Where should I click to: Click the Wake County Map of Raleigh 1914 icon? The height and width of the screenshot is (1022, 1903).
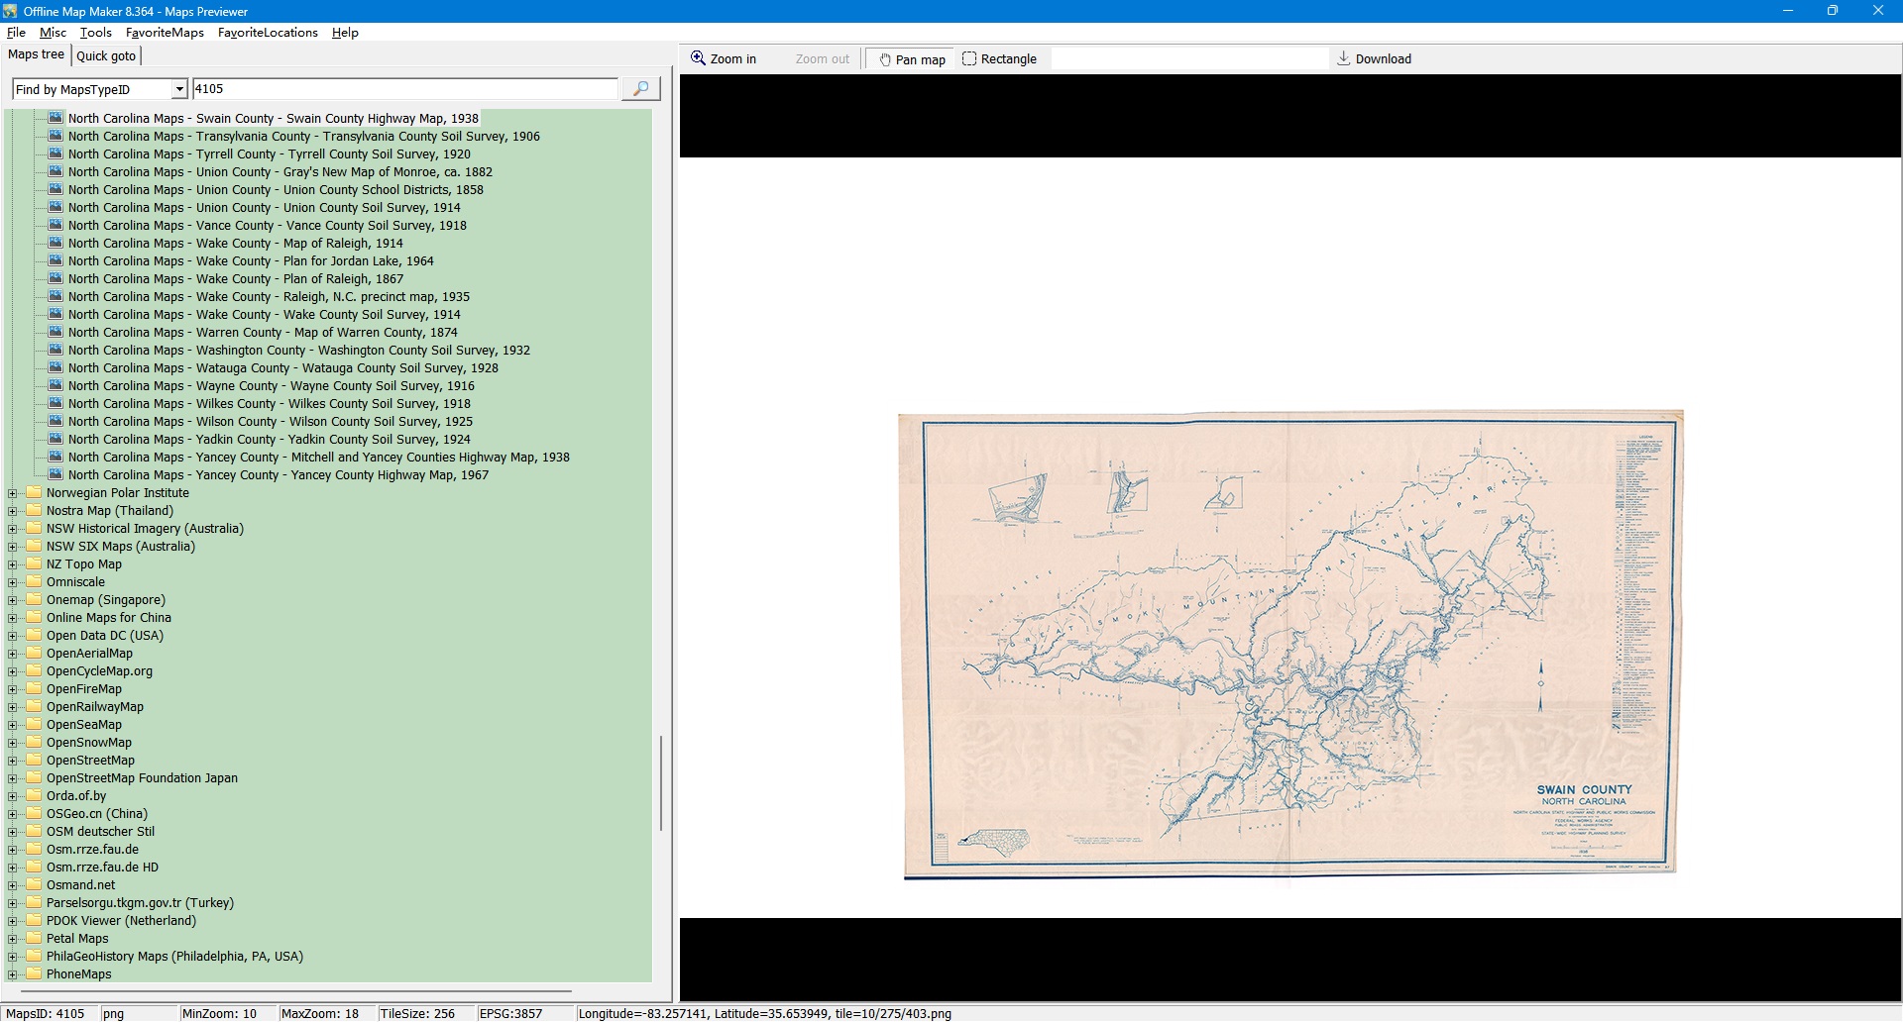(x=56, y=243)
